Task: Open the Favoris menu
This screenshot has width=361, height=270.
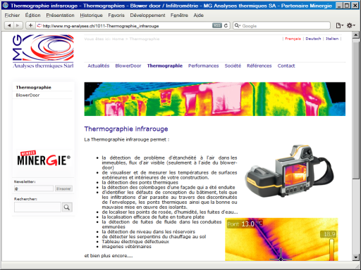Action: point(116,15)
